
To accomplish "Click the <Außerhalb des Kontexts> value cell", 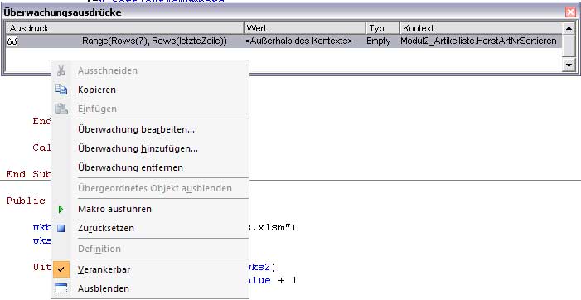I will tap(298, 41).
